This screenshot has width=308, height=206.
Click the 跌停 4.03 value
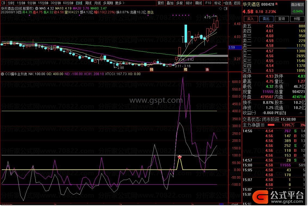point(301,76)
